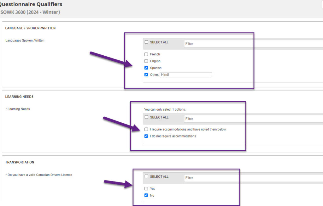The image size is (323, 206).
Task: Uncheck the Spanish language option
Action: pos(146,68)
